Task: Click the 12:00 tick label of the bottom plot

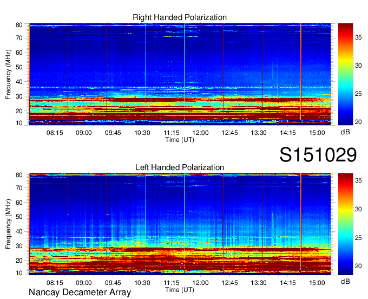Action: pos(200,283)
